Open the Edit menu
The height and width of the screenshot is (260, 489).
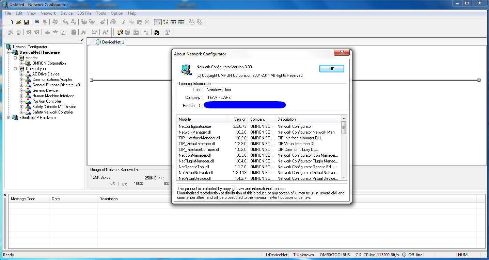[19, 13]
